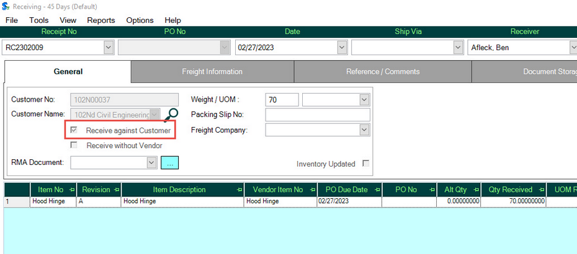Click the pin icon on Revision column
This screenshot has width=577, height=254.
coord(116,190)
